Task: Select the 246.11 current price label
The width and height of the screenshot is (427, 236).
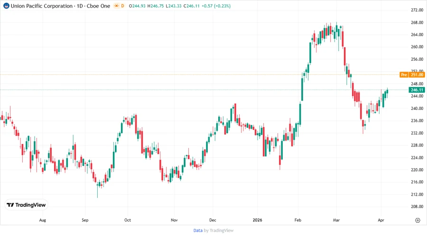Action: tap(417, 90)
